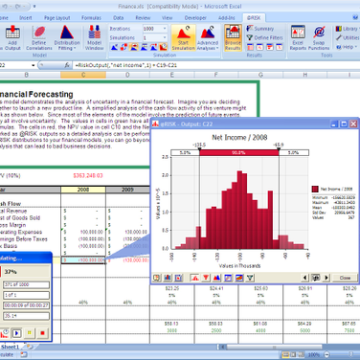The height and width of the screenshot is (360, 360).
Task: Go to next output with right arrow
Action: 326,278
